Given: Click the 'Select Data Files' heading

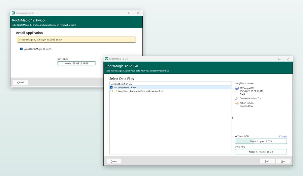Looking at the screenshot, I should [122, 79].
